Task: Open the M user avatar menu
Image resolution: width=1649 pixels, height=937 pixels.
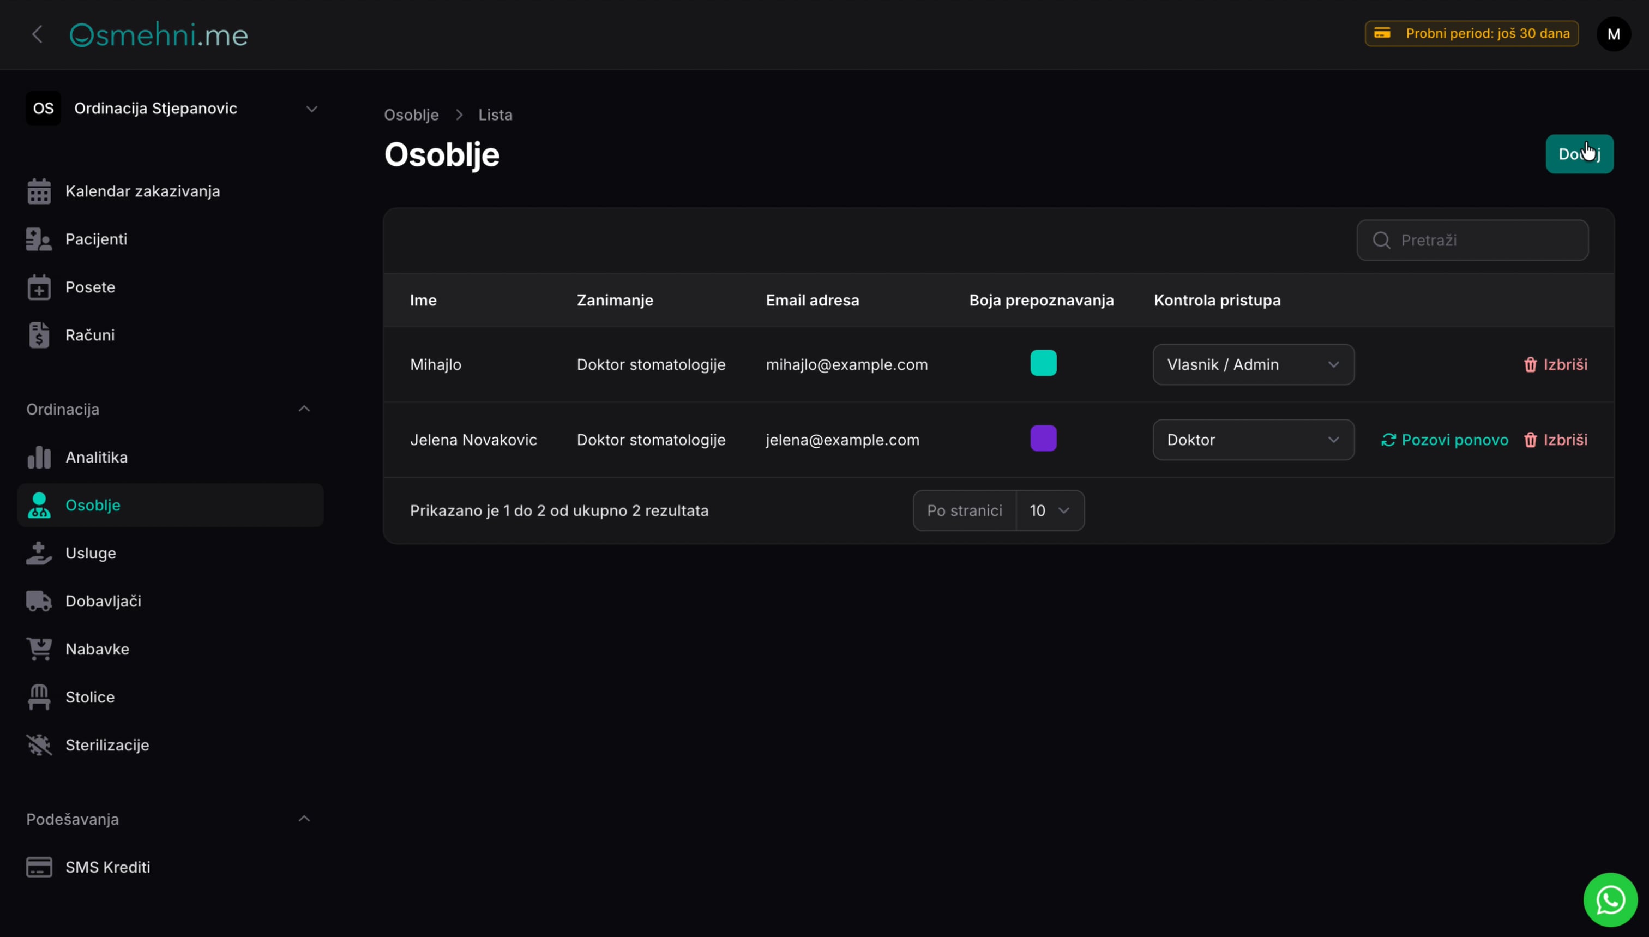Action: click(x=1614, y=34)
